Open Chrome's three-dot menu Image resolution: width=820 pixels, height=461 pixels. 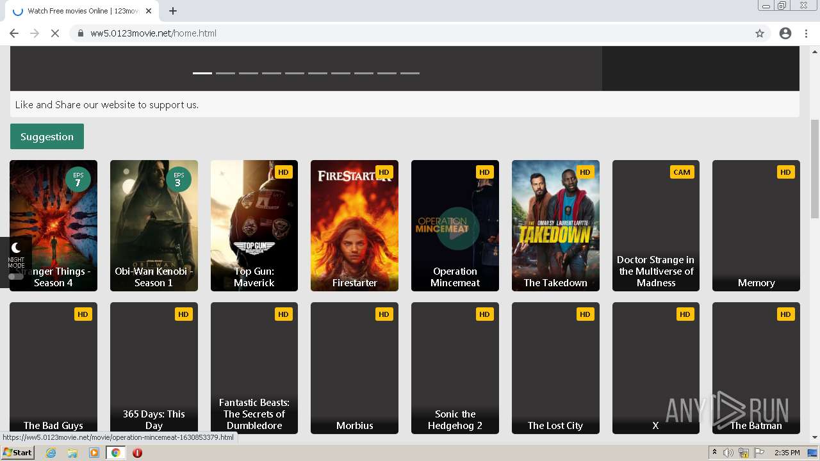(806, 33)
